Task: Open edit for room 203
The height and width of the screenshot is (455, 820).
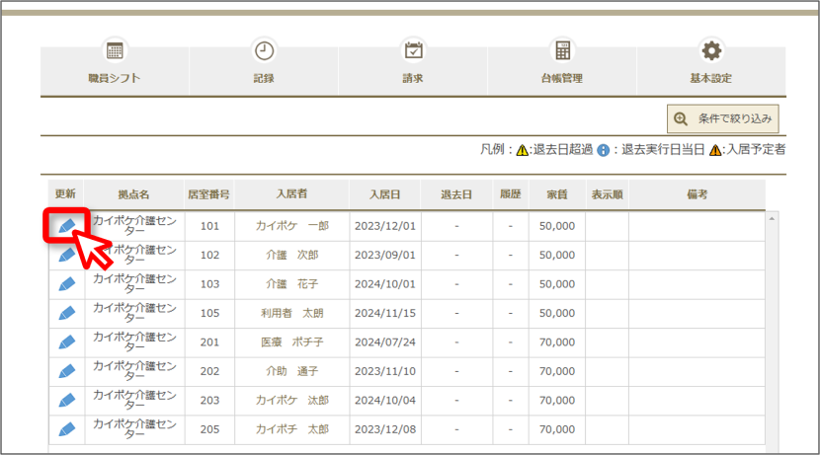Action: coord(67,401)
